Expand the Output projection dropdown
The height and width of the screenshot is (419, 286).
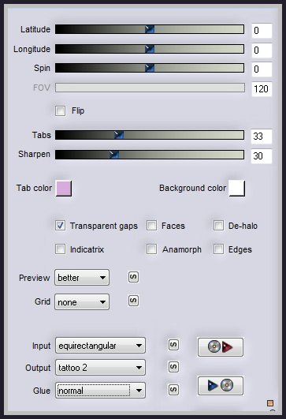[100, 368]
